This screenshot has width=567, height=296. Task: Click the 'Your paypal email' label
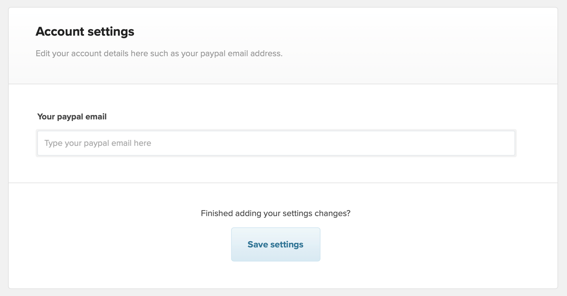point(72,117)
